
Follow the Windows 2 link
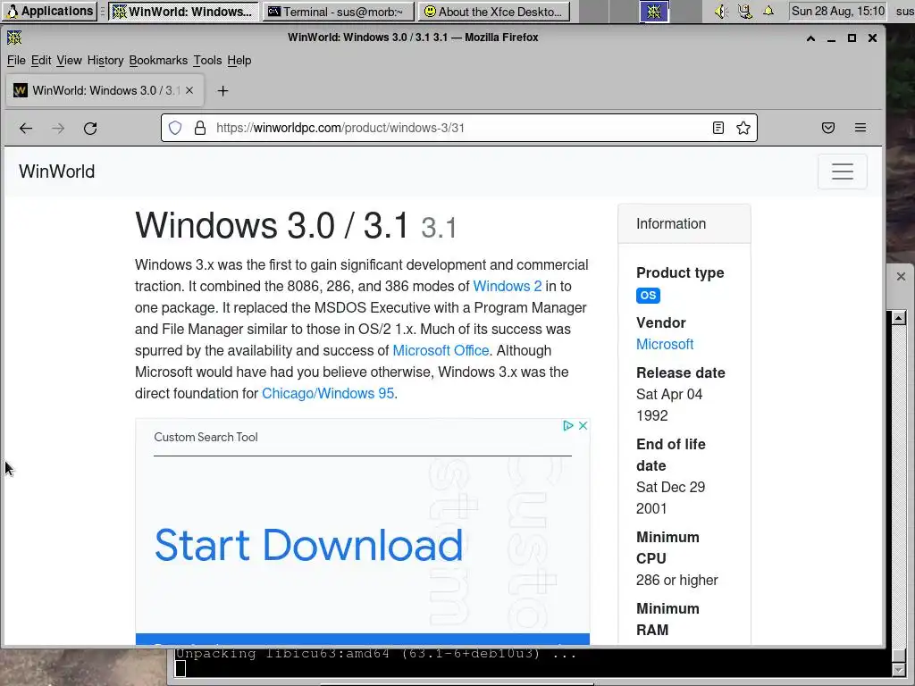tap(508, 286)
